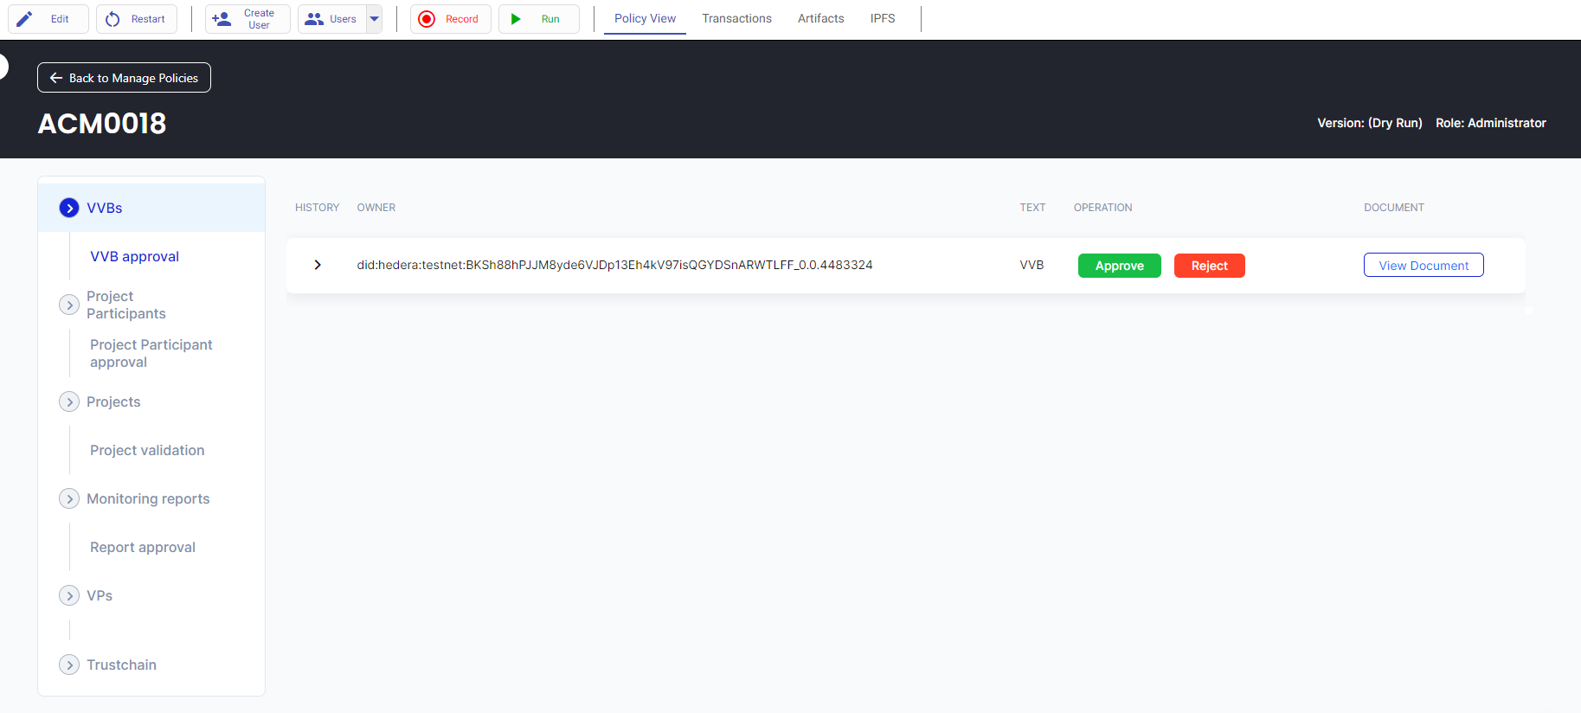Open the Users dropdown arrow

pyautogui.click(x=374, y=19)
